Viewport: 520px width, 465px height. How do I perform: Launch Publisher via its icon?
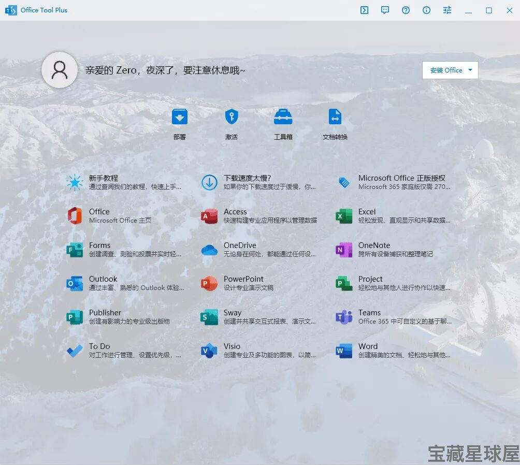[x=75, y=317]
